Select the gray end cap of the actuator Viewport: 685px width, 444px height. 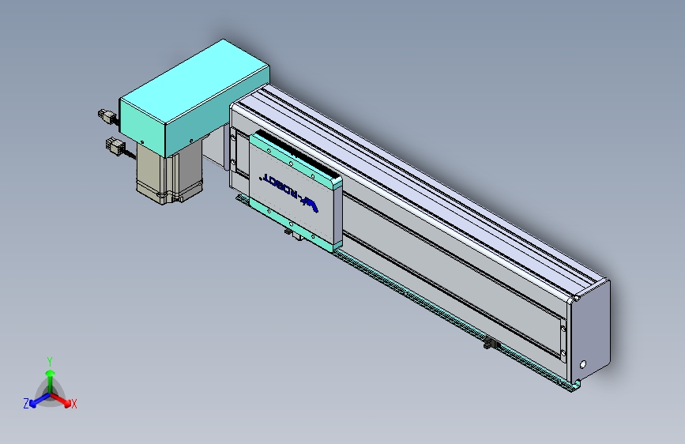click(x=589, y=331)
